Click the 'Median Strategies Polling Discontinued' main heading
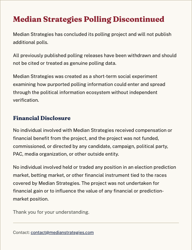 [x=89, y=20]
